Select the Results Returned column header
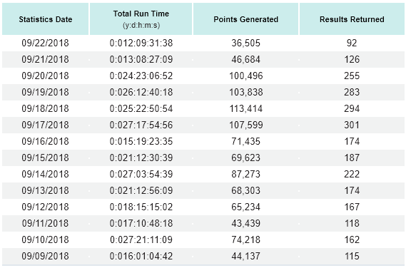Image resolution: width=406 pixels, height=268 pixels. pyautogui.click(x=352, y=19)
